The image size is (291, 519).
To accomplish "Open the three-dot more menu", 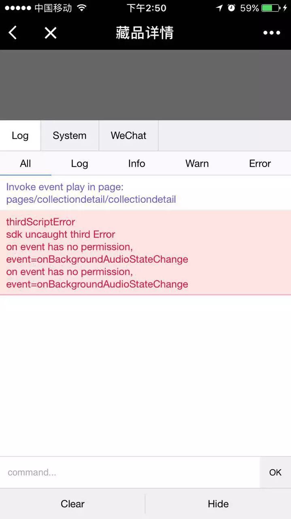I will 272,33.
